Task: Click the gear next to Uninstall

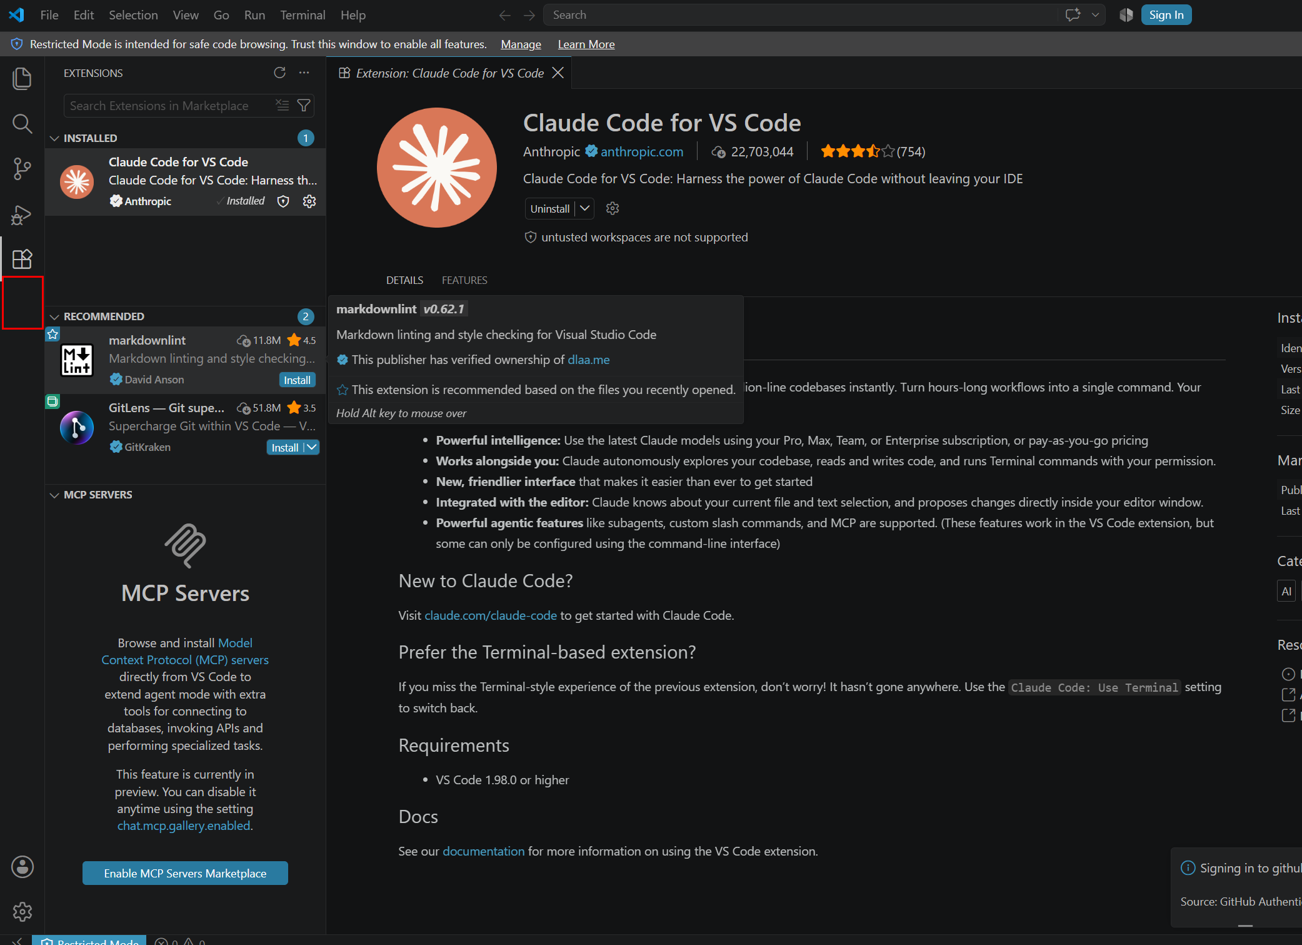Action: click(x=613, y=208)
